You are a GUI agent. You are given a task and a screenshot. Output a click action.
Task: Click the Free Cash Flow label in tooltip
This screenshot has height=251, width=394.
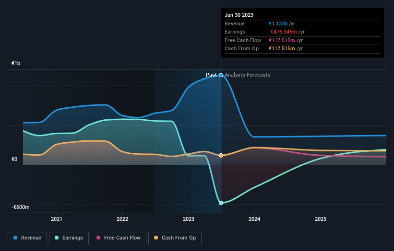coord(243,40)
